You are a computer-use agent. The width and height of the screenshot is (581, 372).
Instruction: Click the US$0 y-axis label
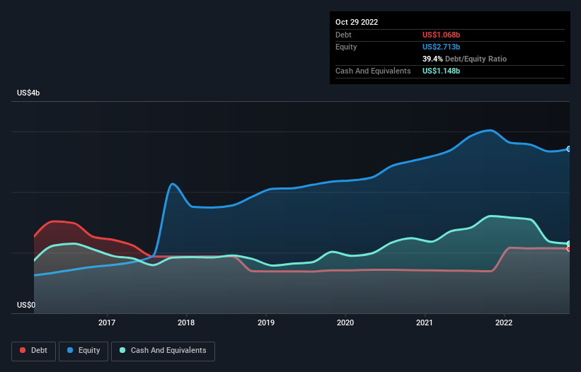(26, 305)
